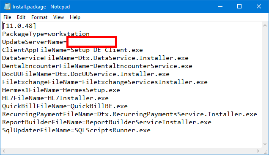Click the PackageType=workstation line
Viewport: 269px width, 155px height.
coord(46,34)
